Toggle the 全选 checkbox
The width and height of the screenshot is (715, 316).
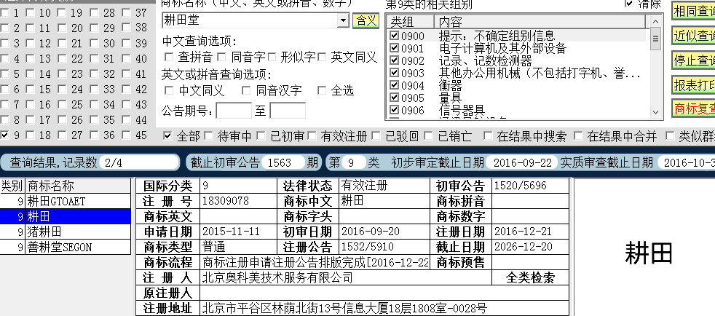point(322,90)
